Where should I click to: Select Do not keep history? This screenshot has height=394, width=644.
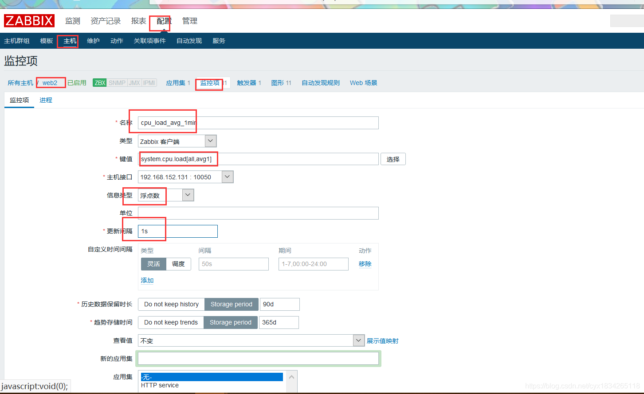tap(171, 304)
